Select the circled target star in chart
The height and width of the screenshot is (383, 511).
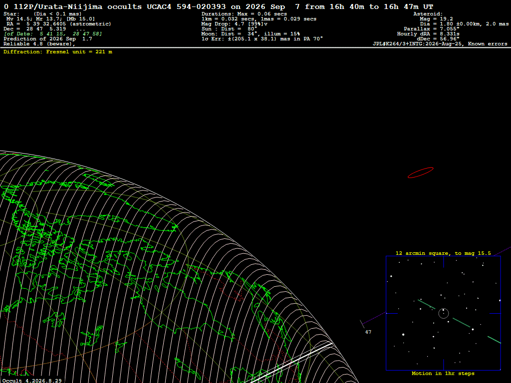tap(444, 313)
